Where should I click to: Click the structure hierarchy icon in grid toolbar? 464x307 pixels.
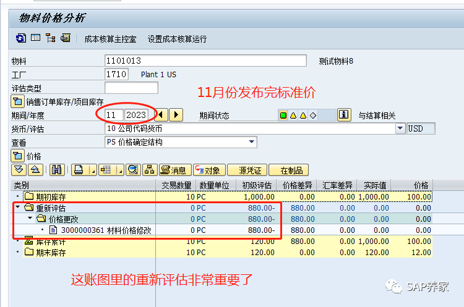150,170
